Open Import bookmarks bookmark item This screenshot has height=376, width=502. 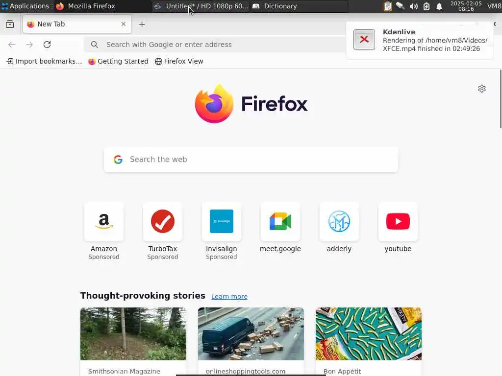[44, 61]
